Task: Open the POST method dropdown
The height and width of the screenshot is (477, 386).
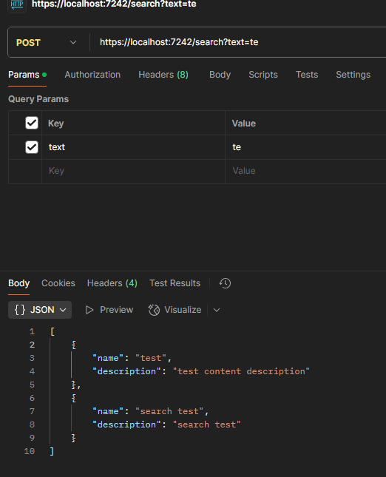Action: (47, 42)
